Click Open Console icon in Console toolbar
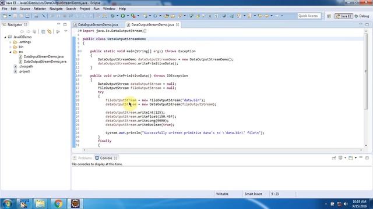 [x=351, y=158]
